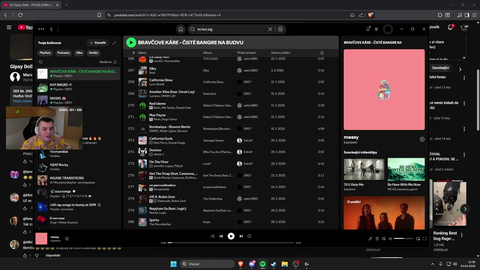
Task: Open the play queue icon
Action: pyautogui.click(x=377, y=238)
